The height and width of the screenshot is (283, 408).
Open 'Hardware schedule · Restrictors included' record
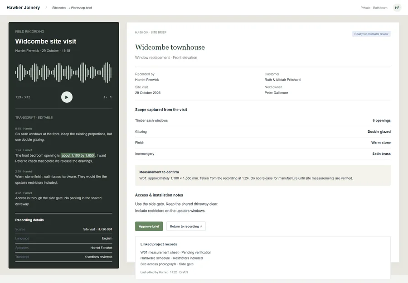point(171,258)
